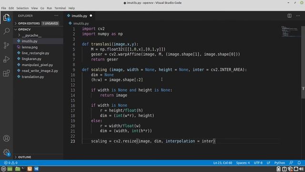Select the imutils.py editor tab

80,16
